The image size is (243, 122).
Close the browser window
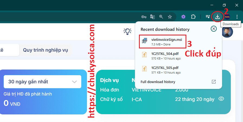pyautogui.click(x=237, y=5)
